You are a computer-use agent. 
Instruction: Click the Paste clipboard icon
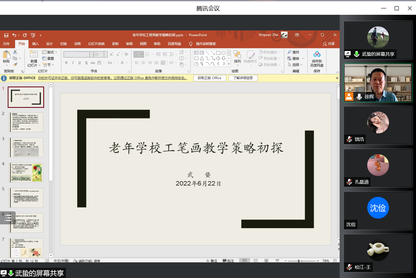coord(6,55)
